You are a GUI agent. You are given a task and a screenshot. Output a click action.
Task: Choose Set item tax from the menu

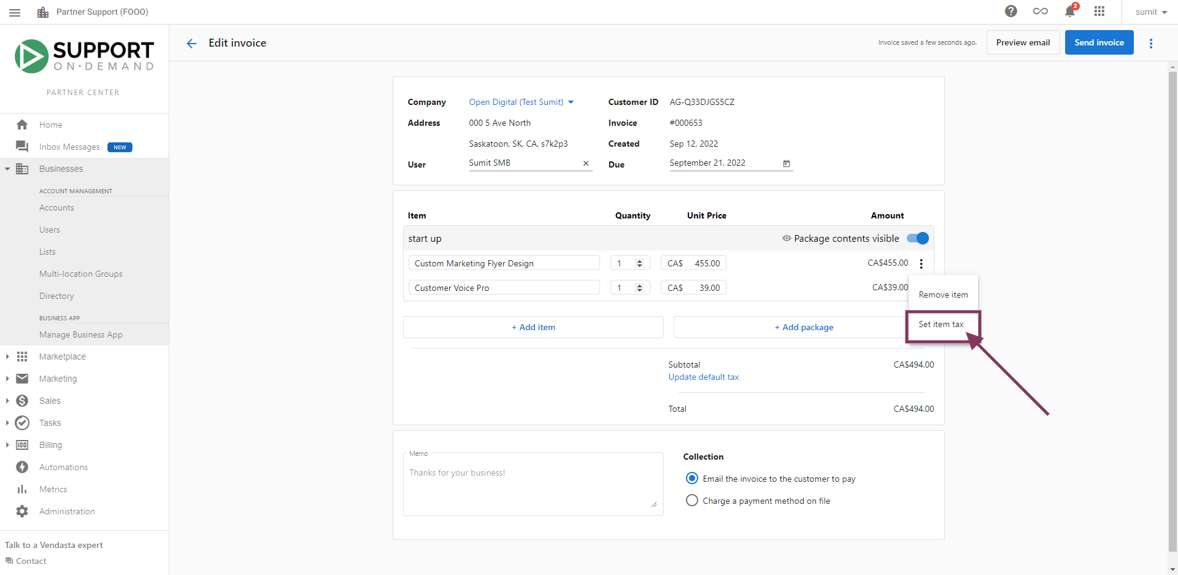(943, 324)
